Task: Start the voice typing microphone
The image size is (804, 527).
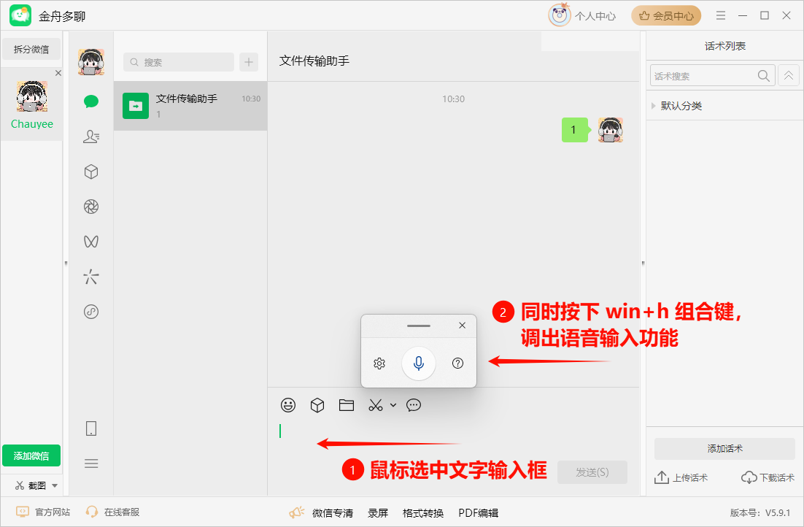Action: (419, 363)
